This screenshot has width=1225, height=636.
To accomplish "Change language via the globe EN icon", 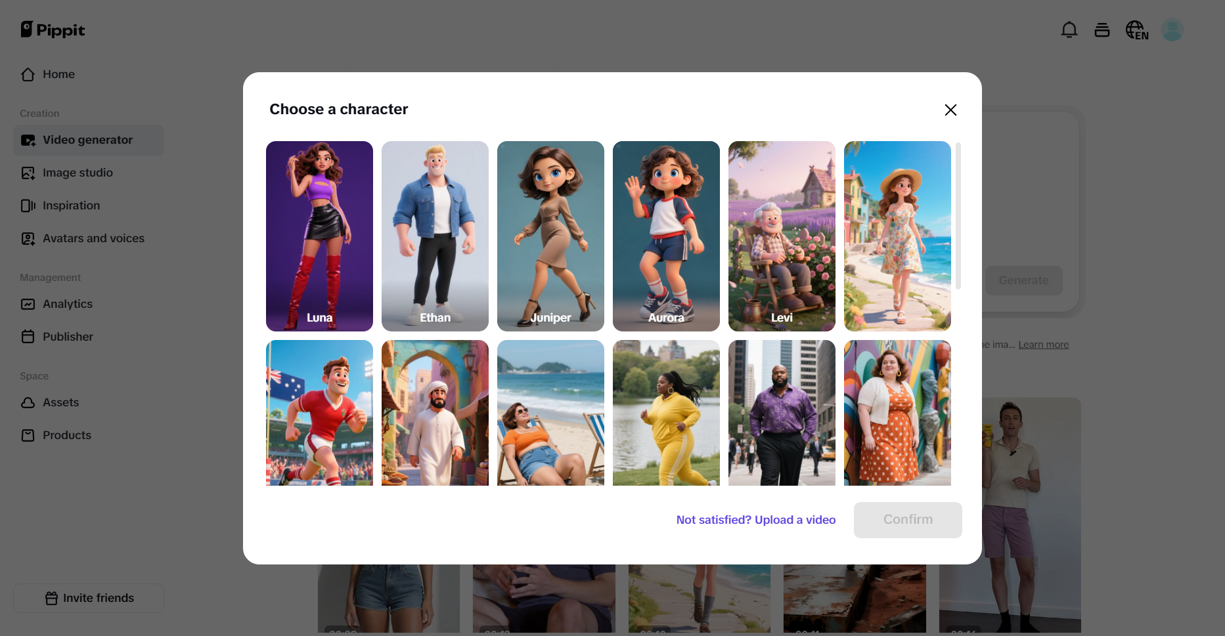I will pyautogui.click(x=1137, y=30).
